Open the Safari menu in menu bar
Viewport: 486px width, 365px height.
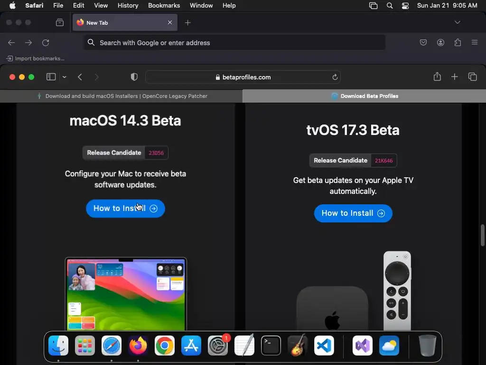click(x=34, y=6)
